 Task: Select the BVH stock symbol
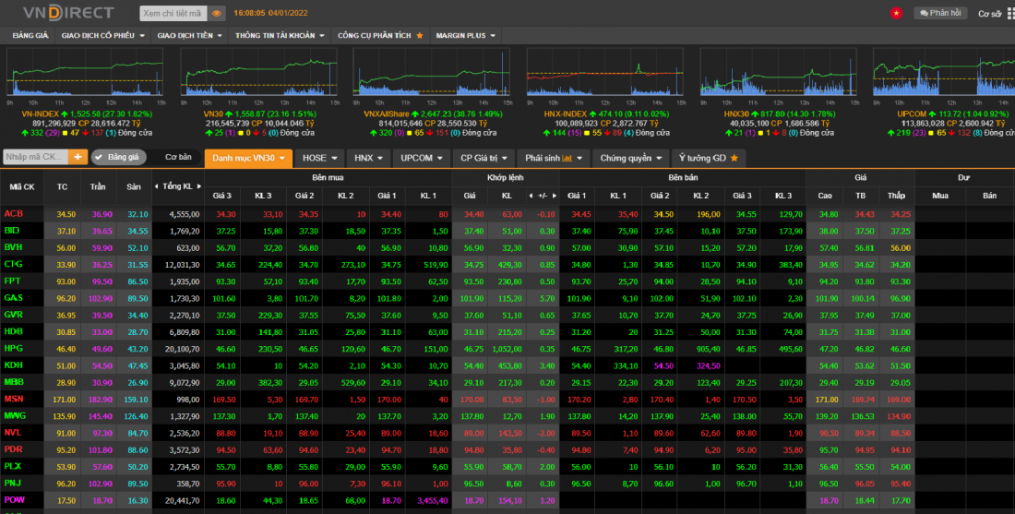pos(14,247)
